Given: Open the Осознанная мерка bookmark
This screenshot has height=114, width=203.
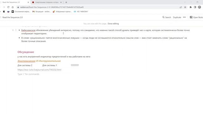Looking at the screenshot, I should click(x=21, y=12).
